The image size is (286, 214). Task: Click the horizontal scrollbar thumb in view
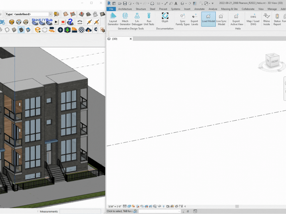point(237,206)
